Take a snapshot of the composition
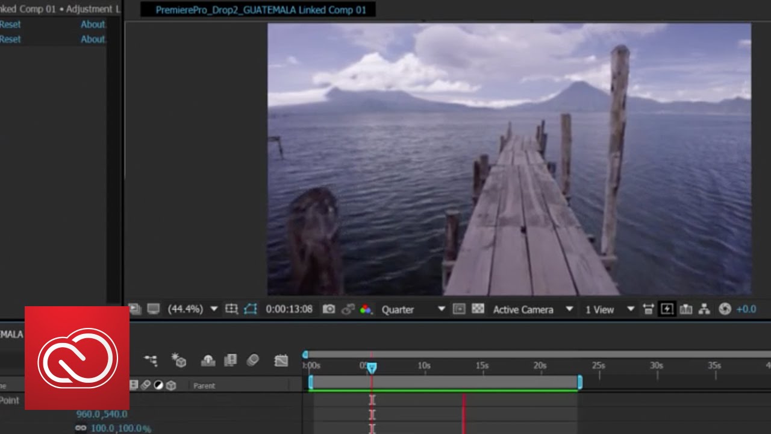 pyautogui.click(x=328, y=309)
